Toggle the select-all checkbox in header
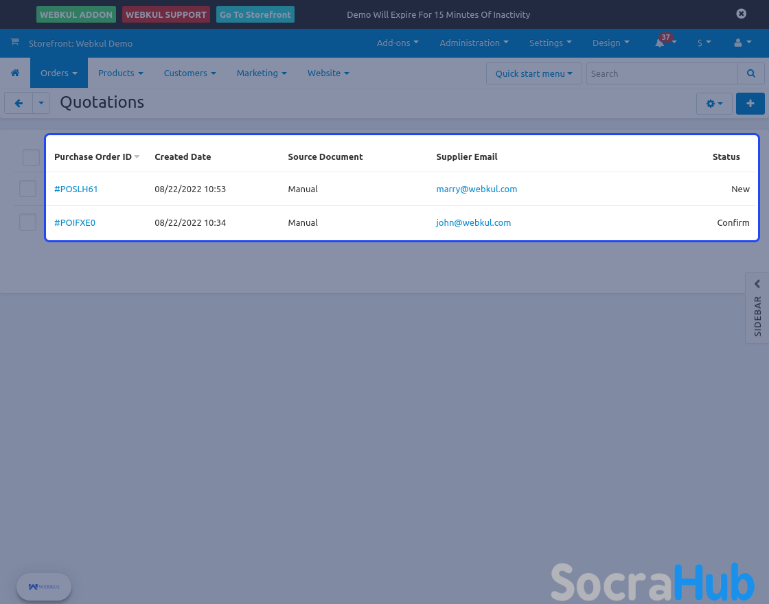The width and height of the screenshot is (769, 604). coord(32,157)
